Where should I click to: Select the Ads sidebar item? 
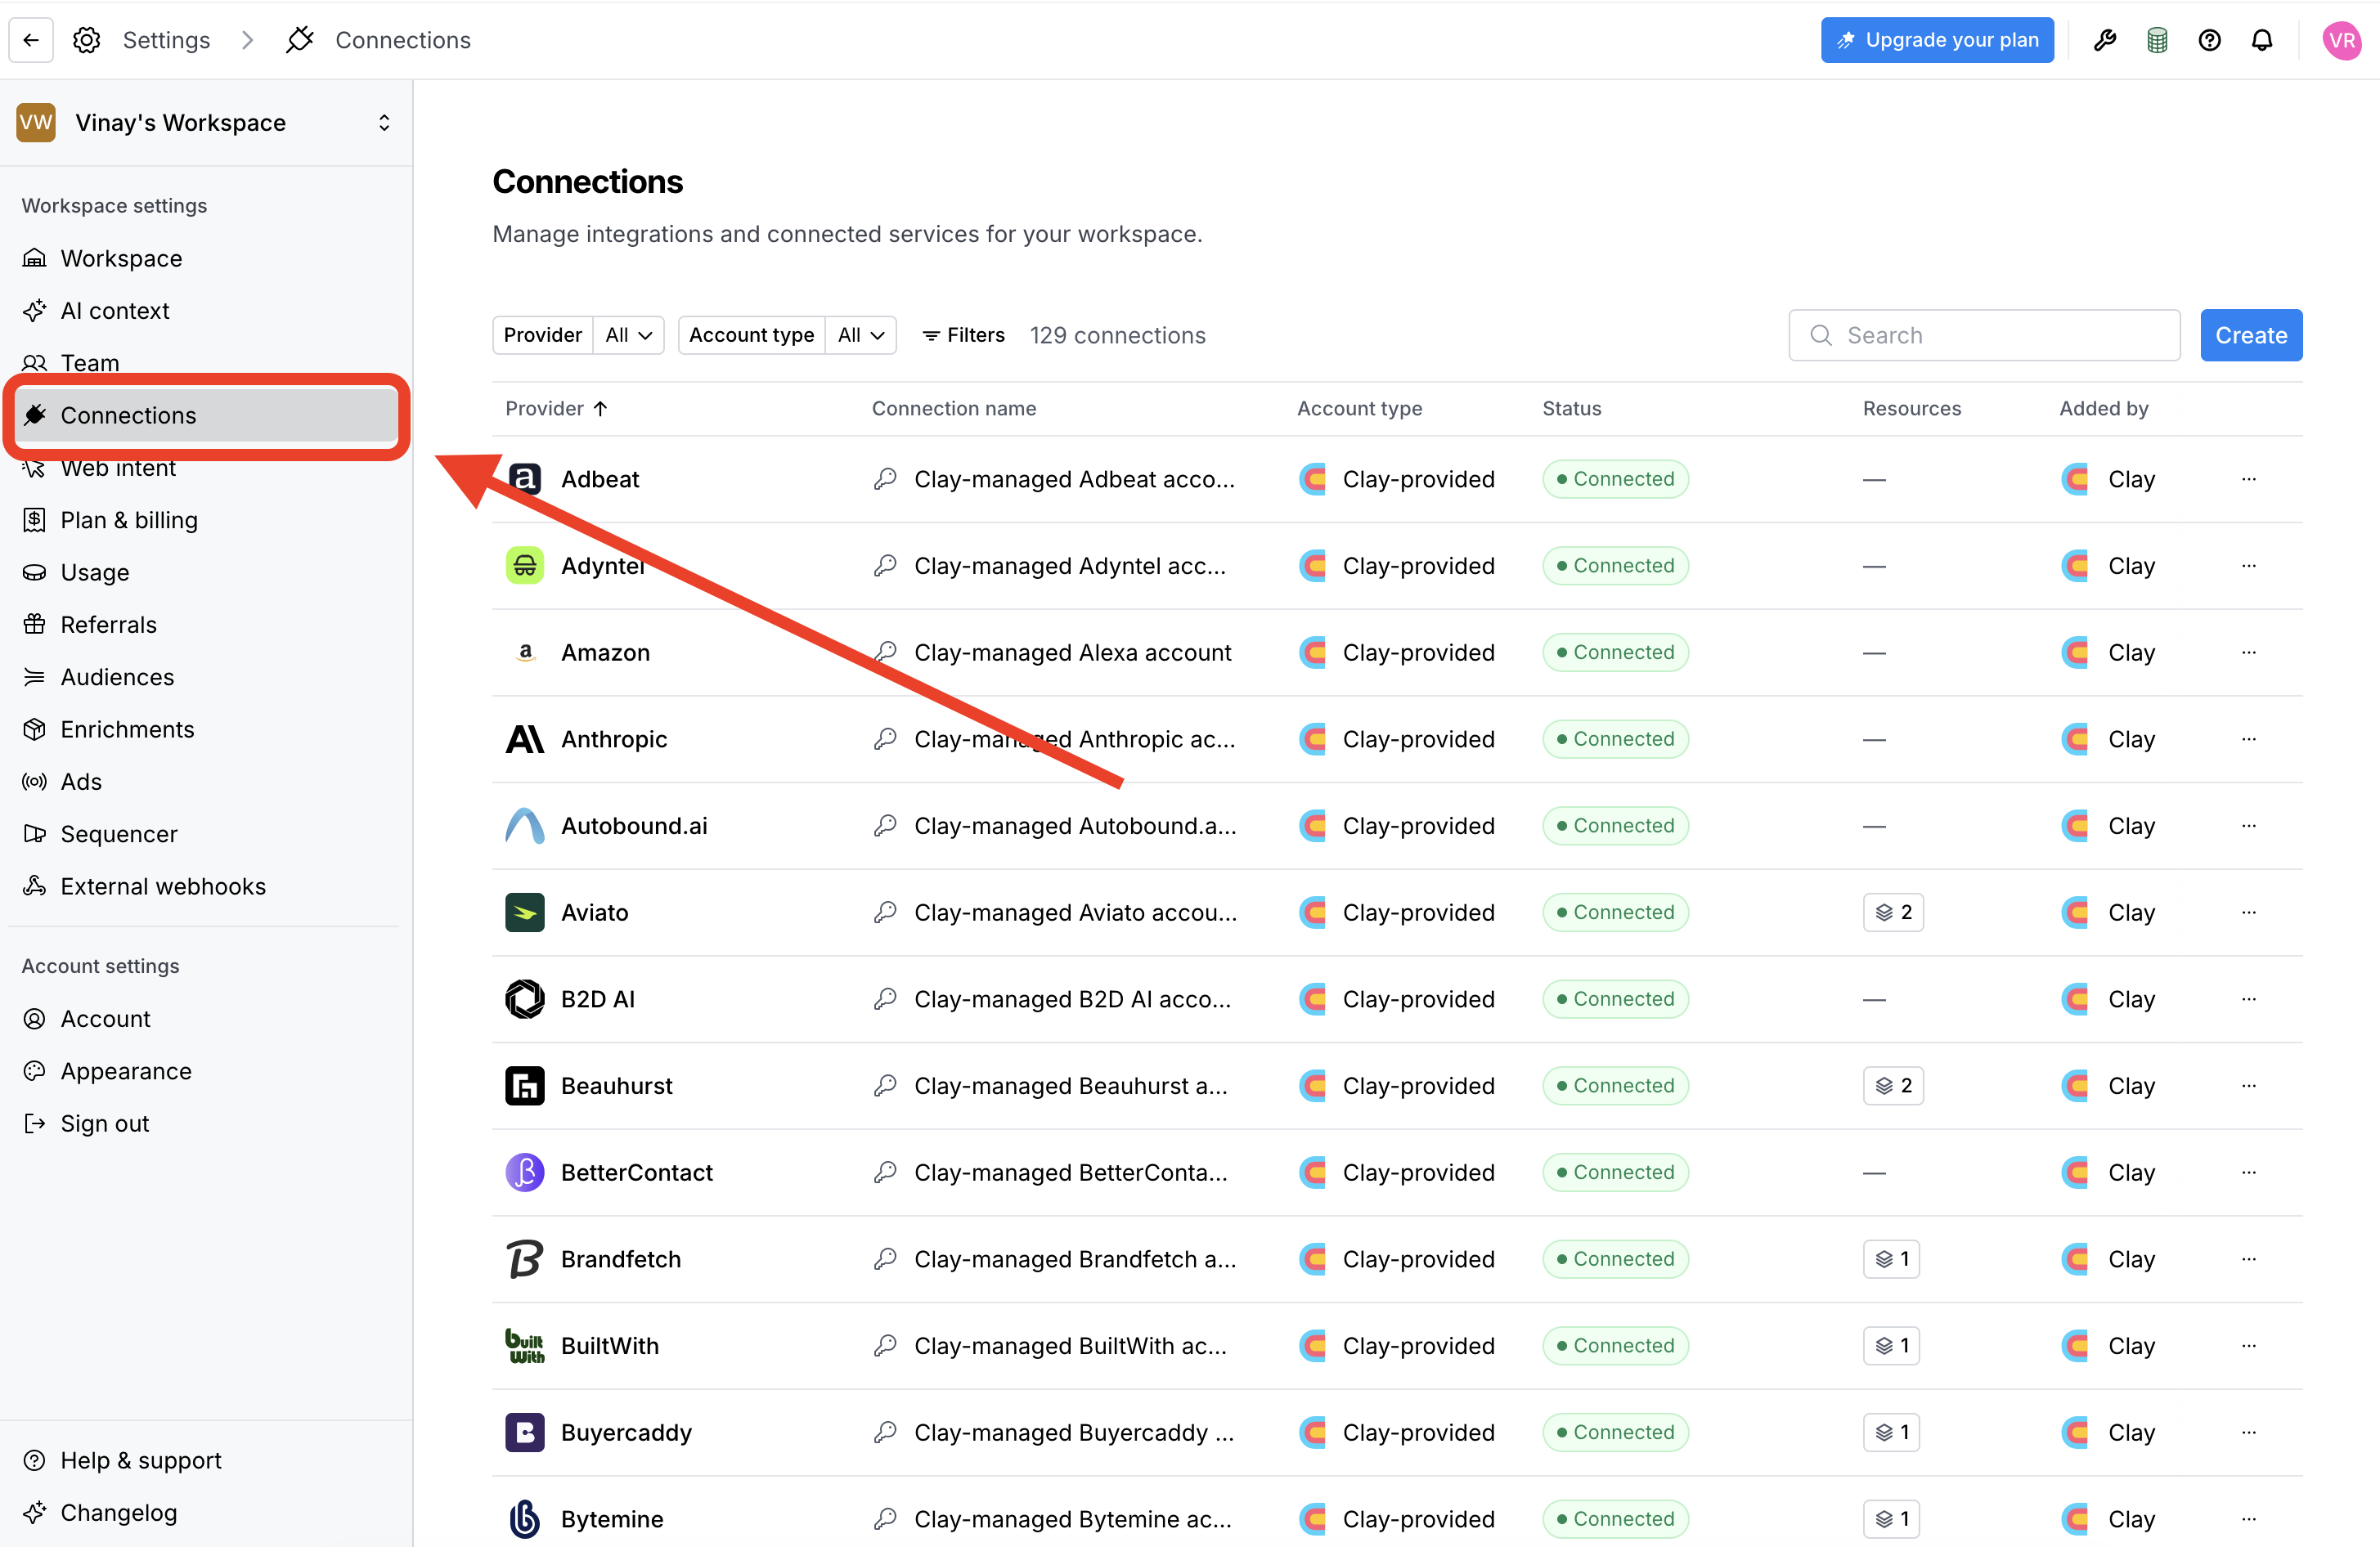206,781
